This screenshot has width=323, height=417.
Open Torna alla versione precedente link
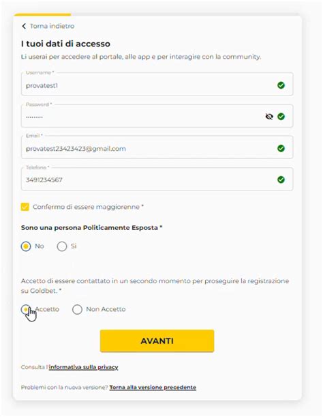click(153, 387)
